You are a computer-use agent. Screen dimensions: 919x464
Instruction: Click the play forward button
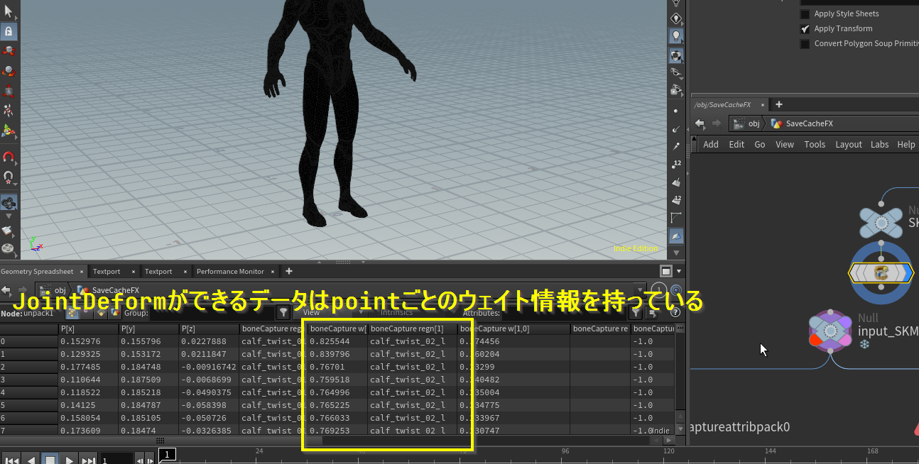pyautogui.click(x=69, y=460)
